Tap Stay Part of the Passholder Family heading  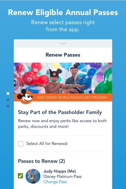point(60,112)
